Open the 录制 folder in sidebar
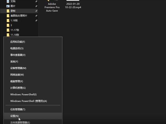Viewport: 166px width, 124px height. (x=19, y=11)
